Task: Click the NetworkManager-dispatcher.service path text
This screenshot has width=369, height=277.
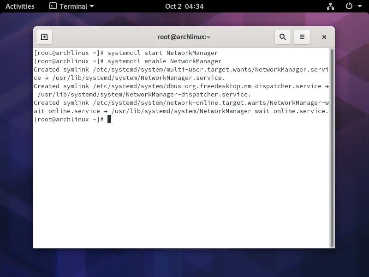Action: (144, 95)
